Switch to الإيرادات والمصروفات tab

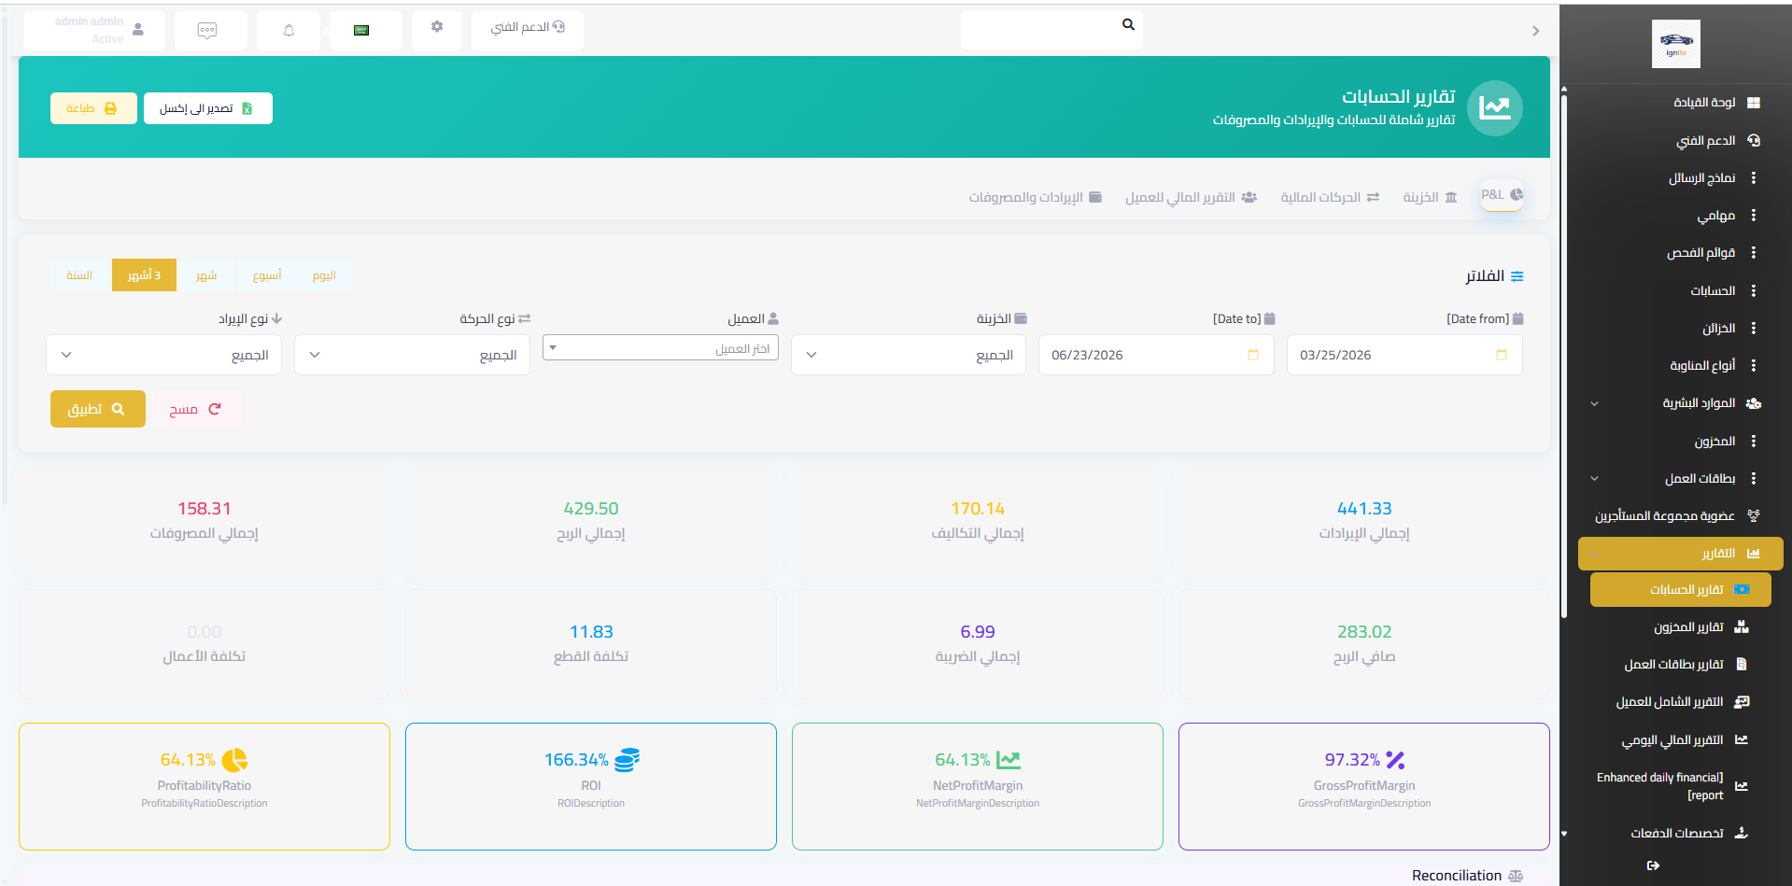point(1035,197)
